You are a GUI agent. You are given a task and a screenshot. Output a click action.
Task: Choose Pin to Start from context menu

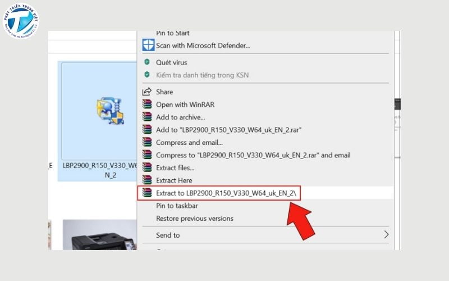click(x=172, y=33)
